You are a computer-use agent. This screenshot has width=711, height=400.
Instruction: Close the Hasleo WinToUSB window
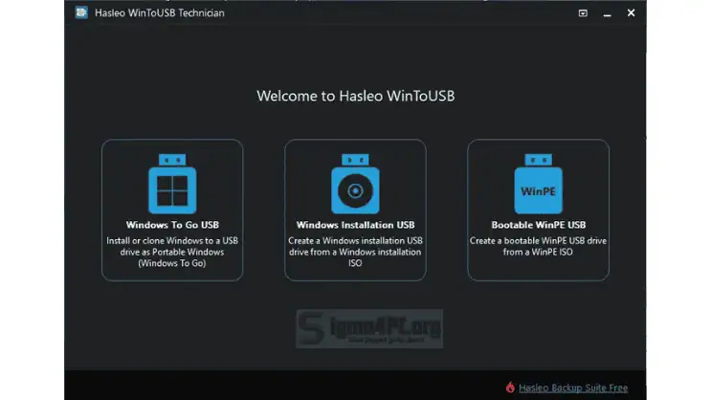coord(631,12)
